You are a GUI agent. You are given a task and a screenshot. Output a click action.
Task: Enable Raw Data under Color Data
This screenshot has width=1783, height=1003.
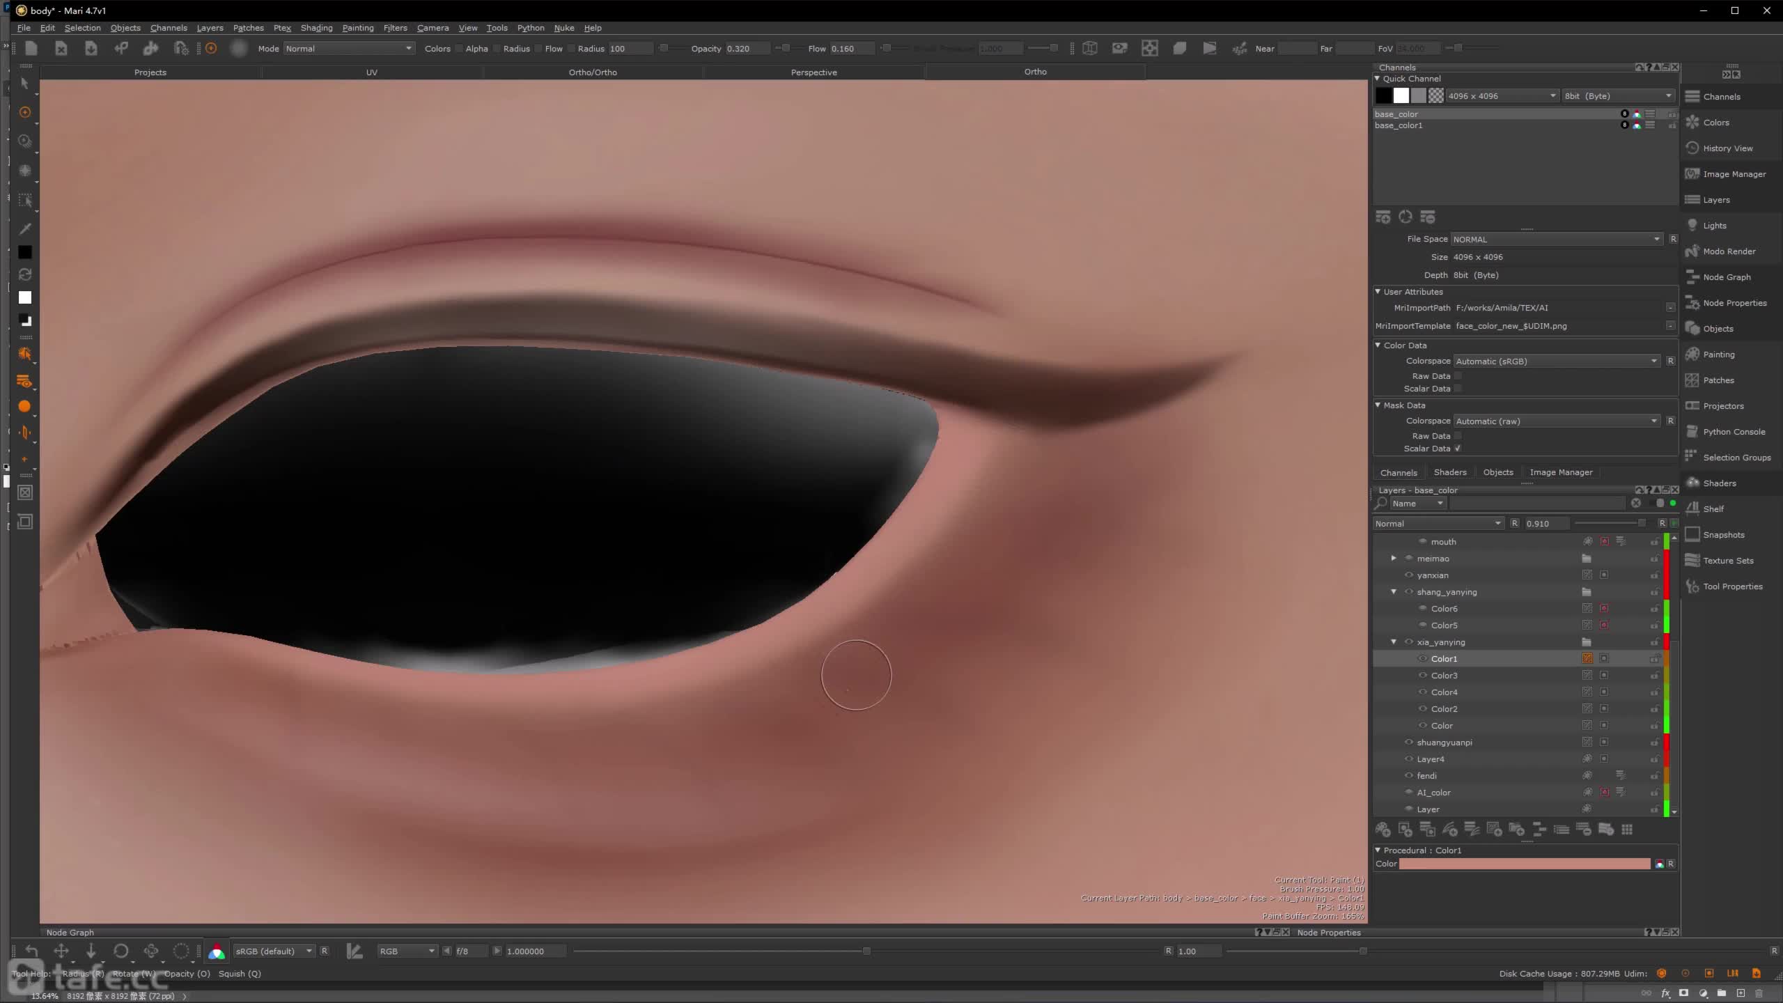coord(1458,376)
